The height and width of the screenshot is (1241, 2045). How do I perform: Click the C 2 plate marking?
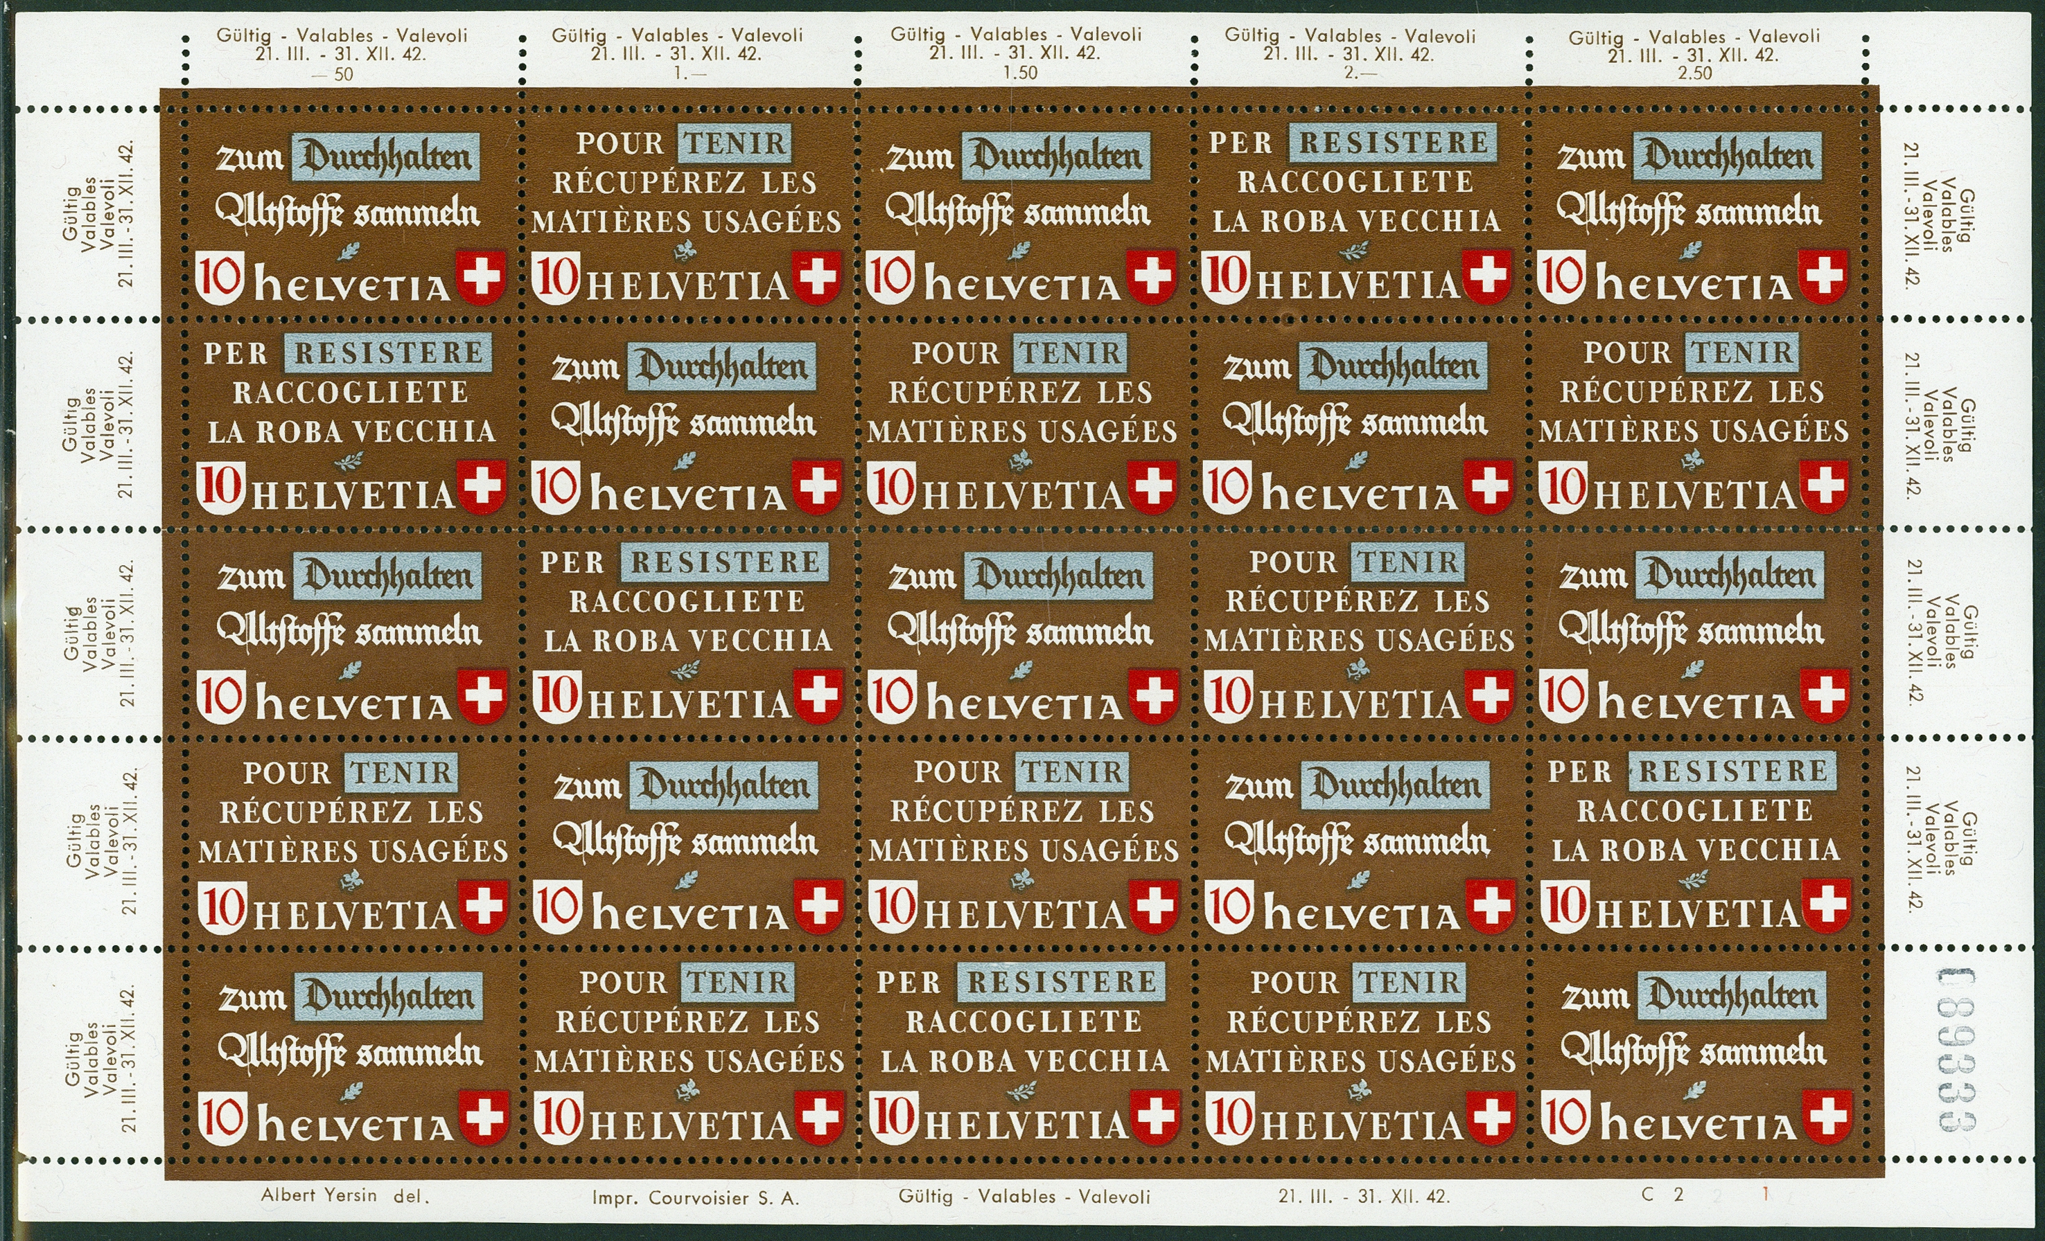tap(1662, 1194)
